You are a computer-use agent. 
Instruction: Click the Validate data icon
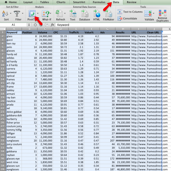[148, 13]
